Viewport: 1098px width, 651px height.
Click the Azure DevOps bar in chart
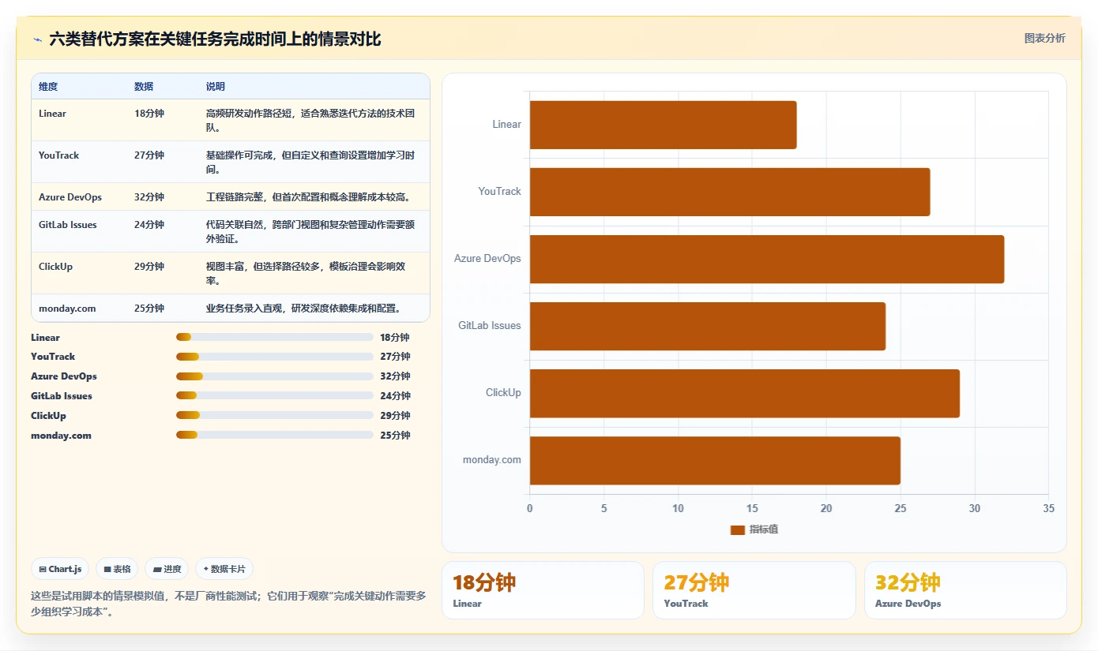point(767,259)
